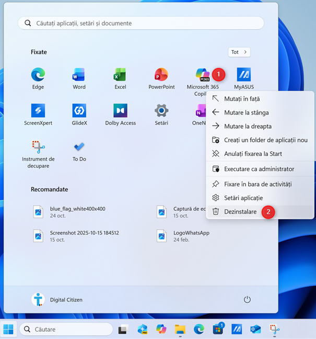Launch Dolby Access app

click(120, 115)
